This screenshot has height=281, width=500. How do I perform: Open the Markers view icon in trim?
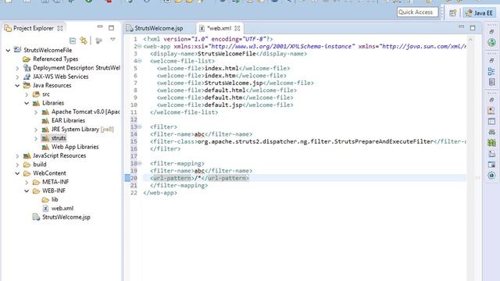click(x=491, y=111)
